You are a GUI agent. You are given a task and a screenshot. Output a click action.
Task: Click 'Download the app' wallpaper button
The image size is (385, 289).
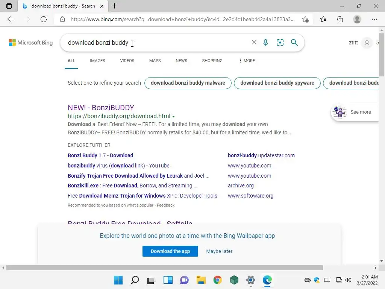[170, 251]
